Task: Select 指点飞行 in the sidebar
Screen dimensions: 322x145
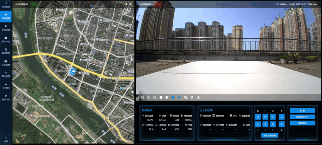Action: pyautogui.click(x=6, y=97)
